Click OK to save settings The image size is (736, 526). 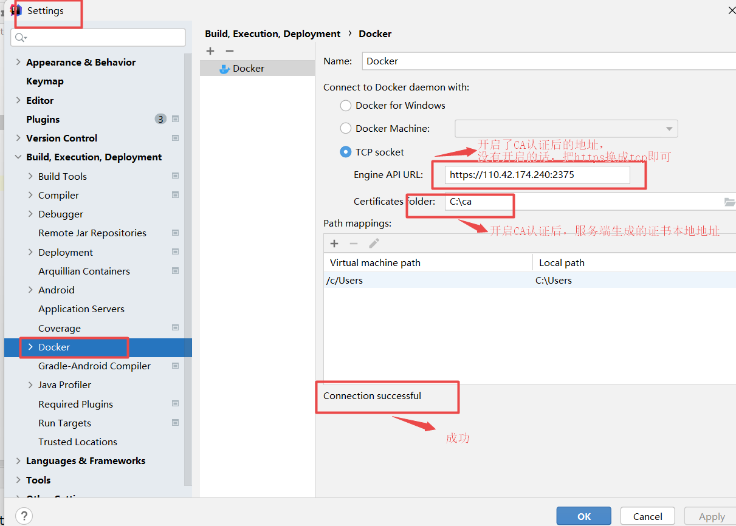point(584,516)
